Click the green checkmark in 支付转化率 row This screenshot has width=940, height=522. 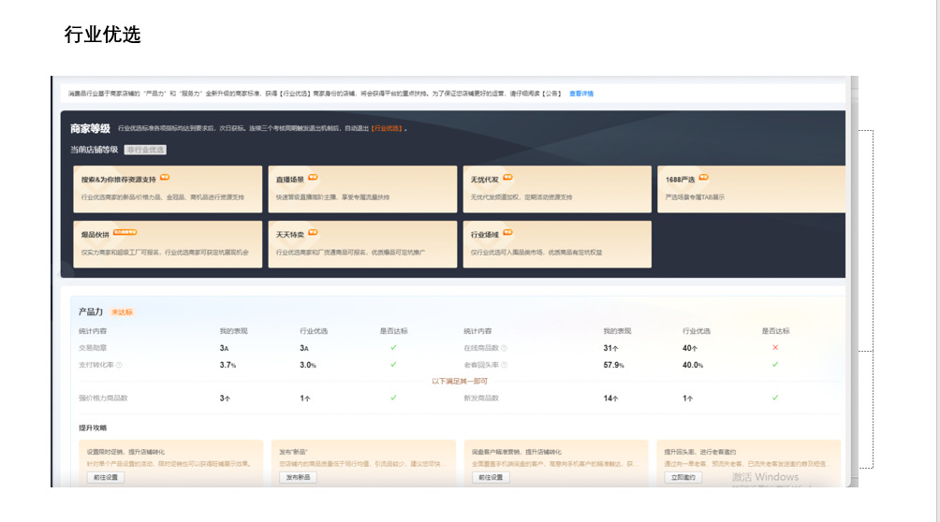[x=393, y=365]
